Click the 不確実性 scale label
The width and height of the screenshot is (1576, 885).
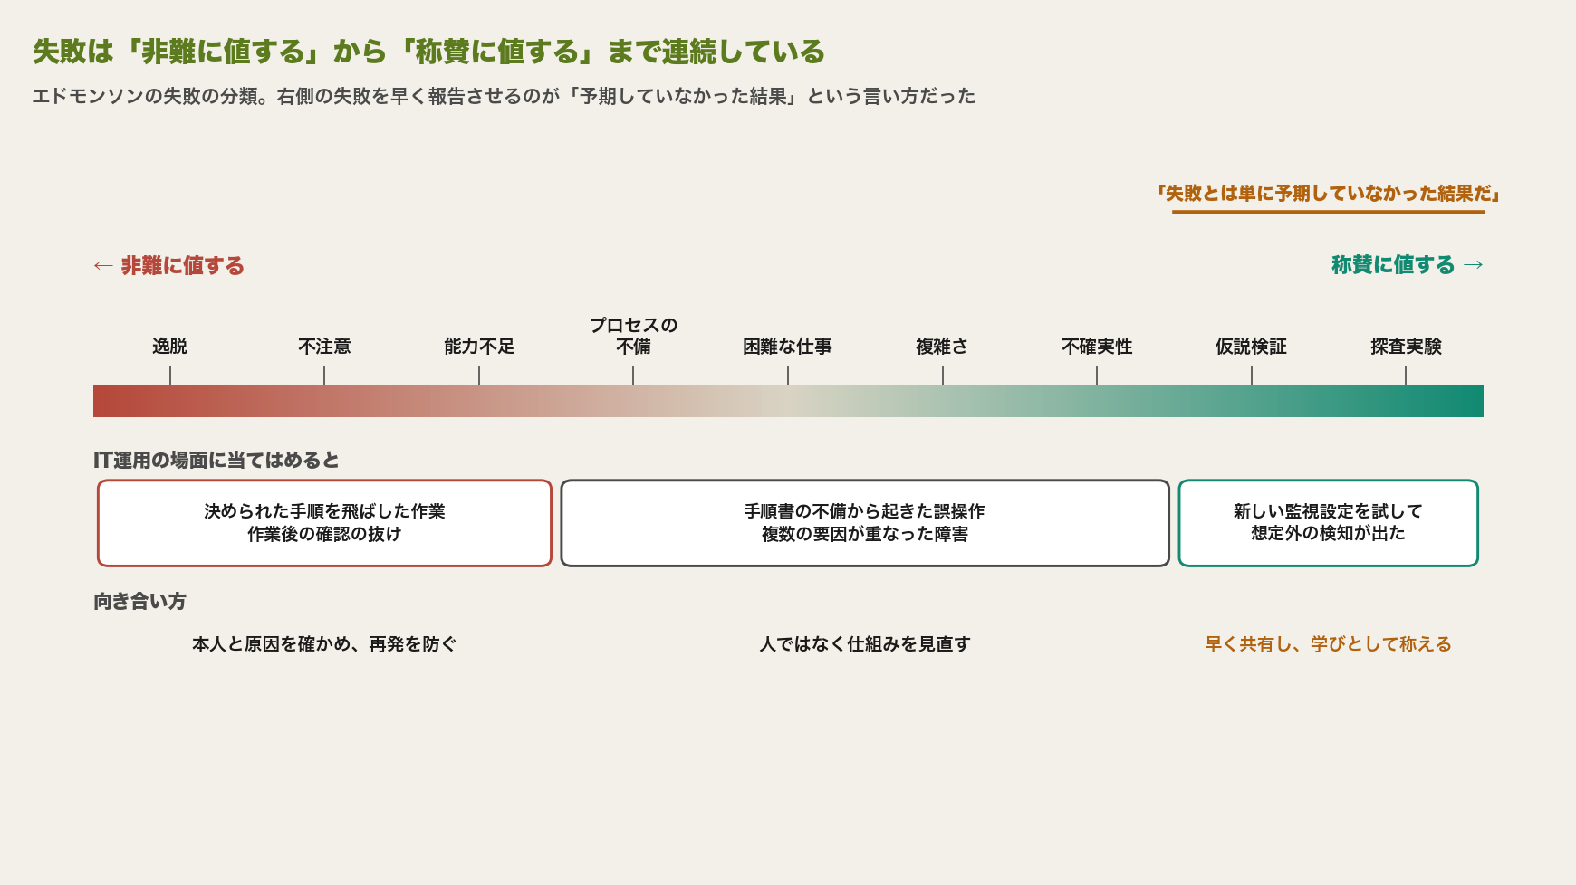pyautogui.click(x=1097, y=346)
